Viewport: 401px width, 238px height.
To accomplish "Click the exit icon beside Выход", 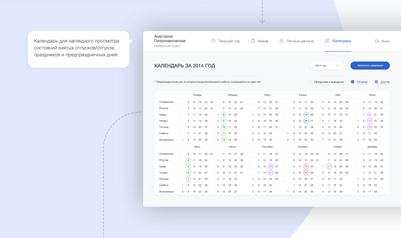I will (377, 41).
